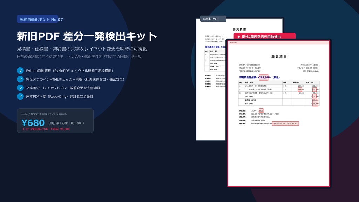This screenshot has height=202, width=359.
Task: Click the 御見積書 heading on the old v1 document
Action: pos(239,29)
